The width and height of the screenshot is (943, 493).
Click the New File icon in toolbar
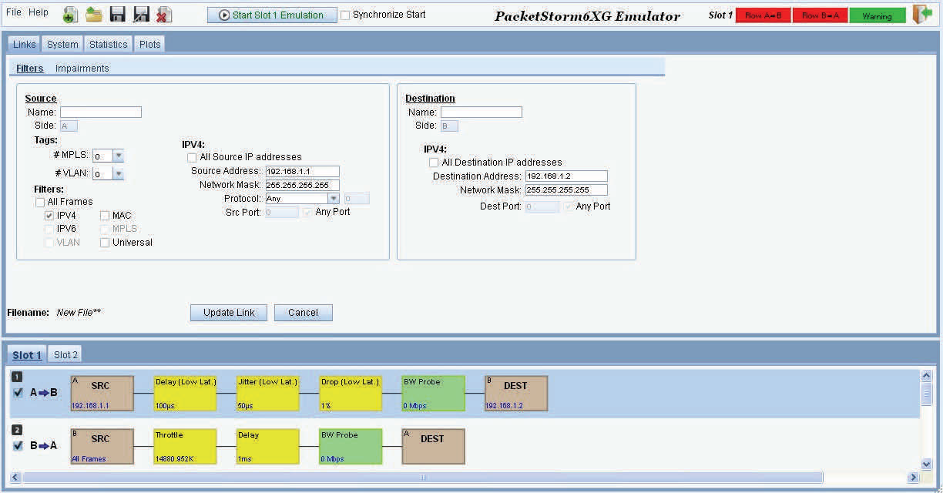click(x=70, y=15)
